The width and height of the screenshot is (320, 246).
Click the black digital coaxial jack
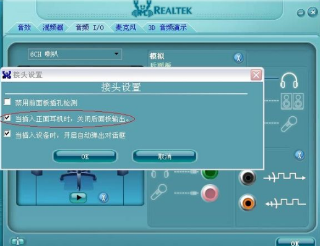tap(248, 177)
